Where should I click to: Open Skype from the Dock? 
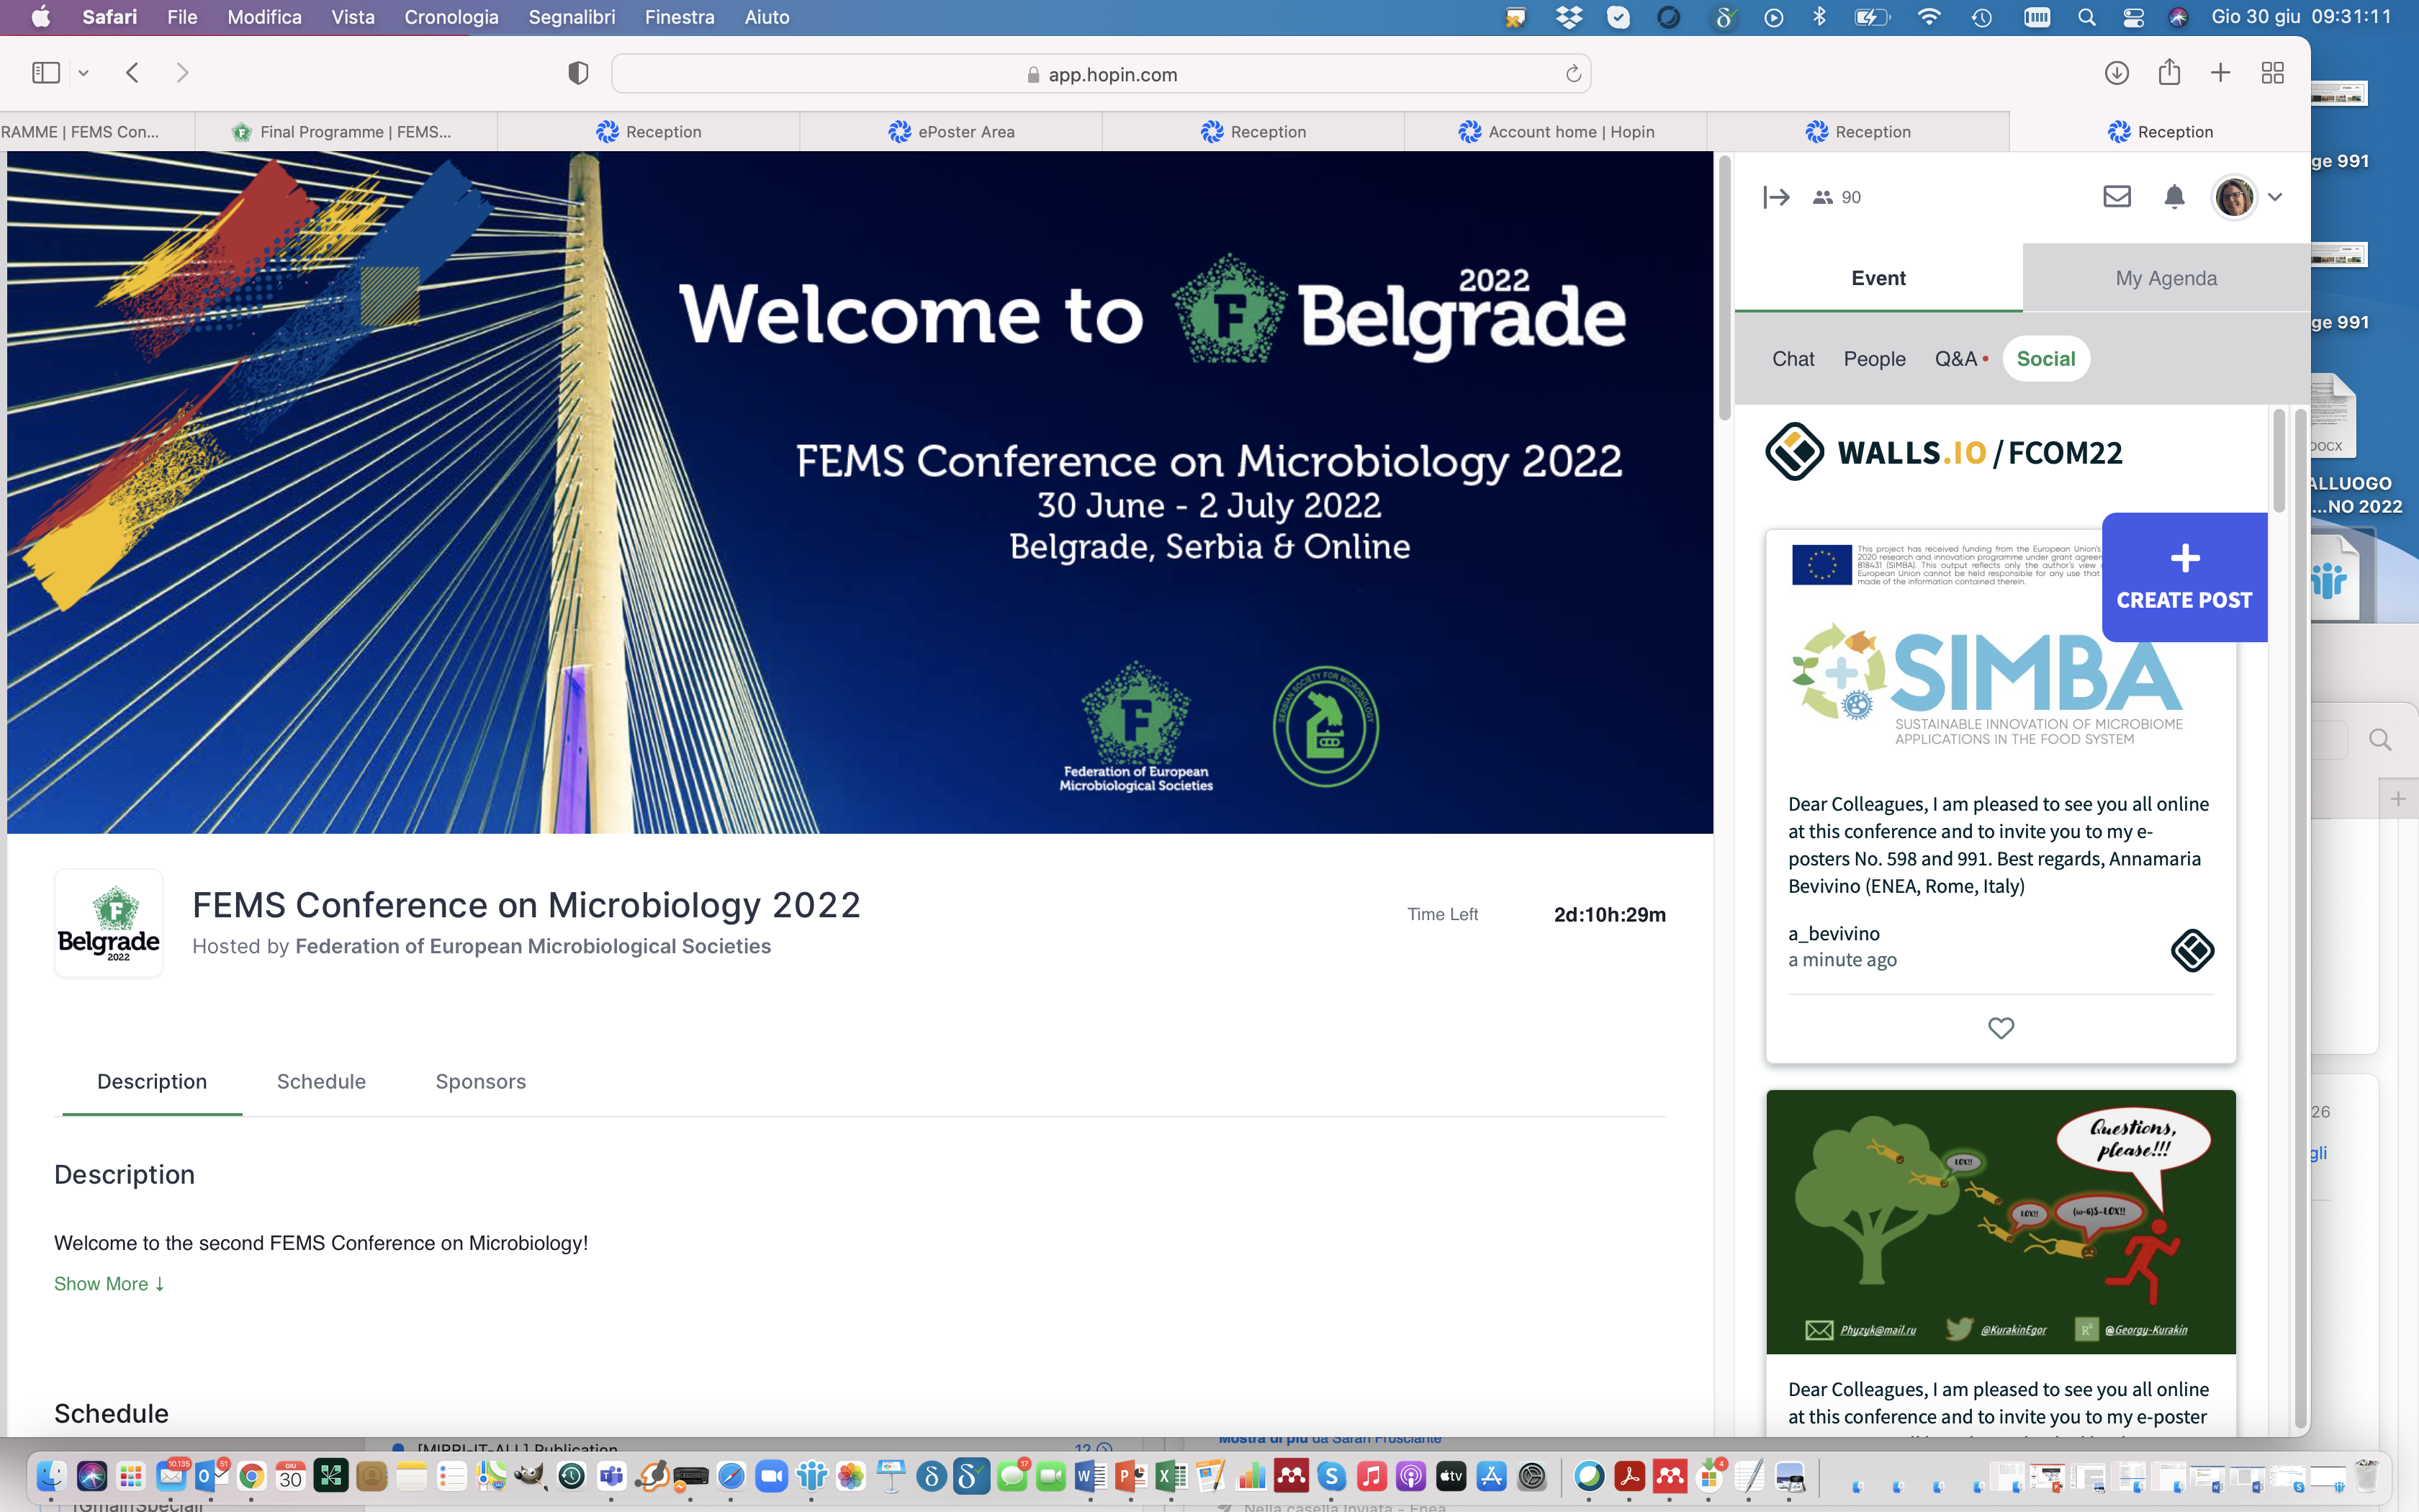coord(1330,1475)
